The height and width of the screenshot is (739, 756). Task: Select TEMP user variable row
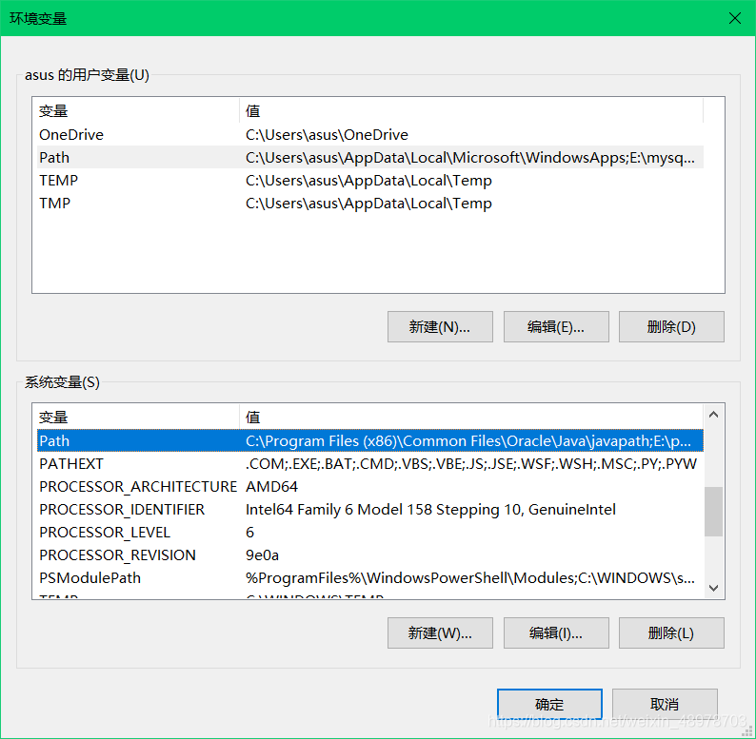click(x=370, y=180)
